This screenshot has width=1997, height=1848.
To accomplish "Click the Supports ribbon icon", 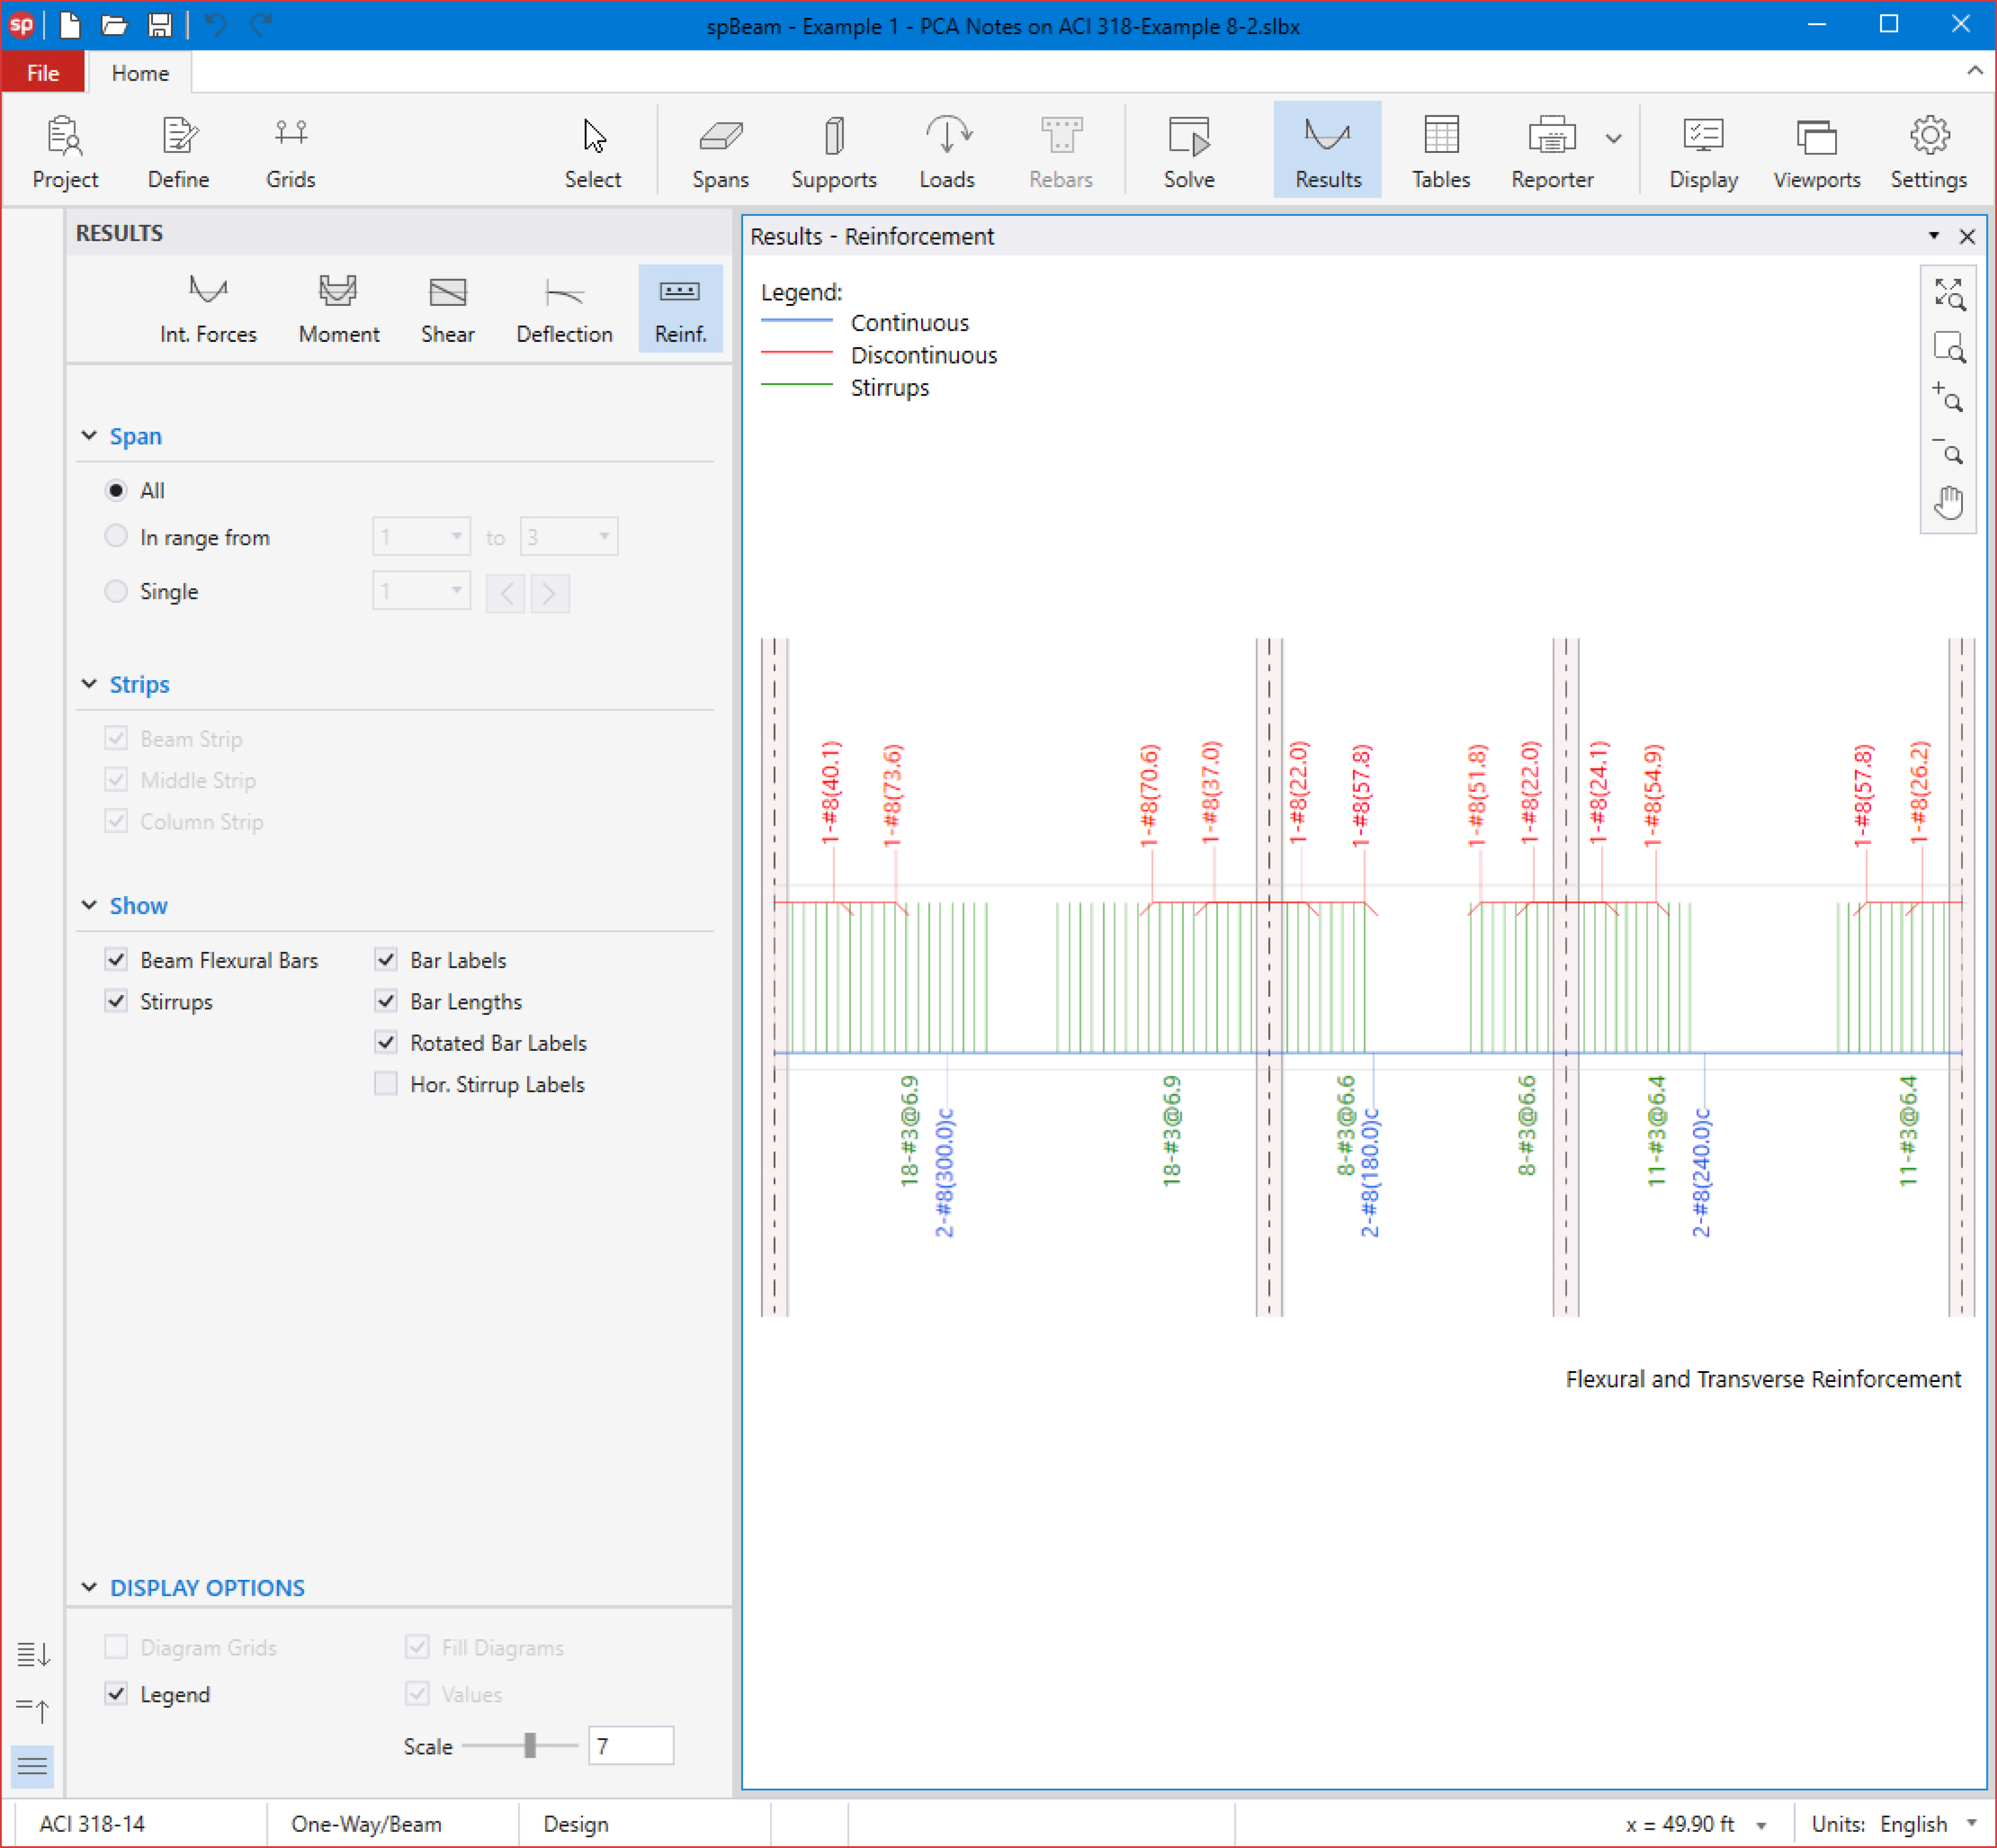I will (x=833, y=152).
